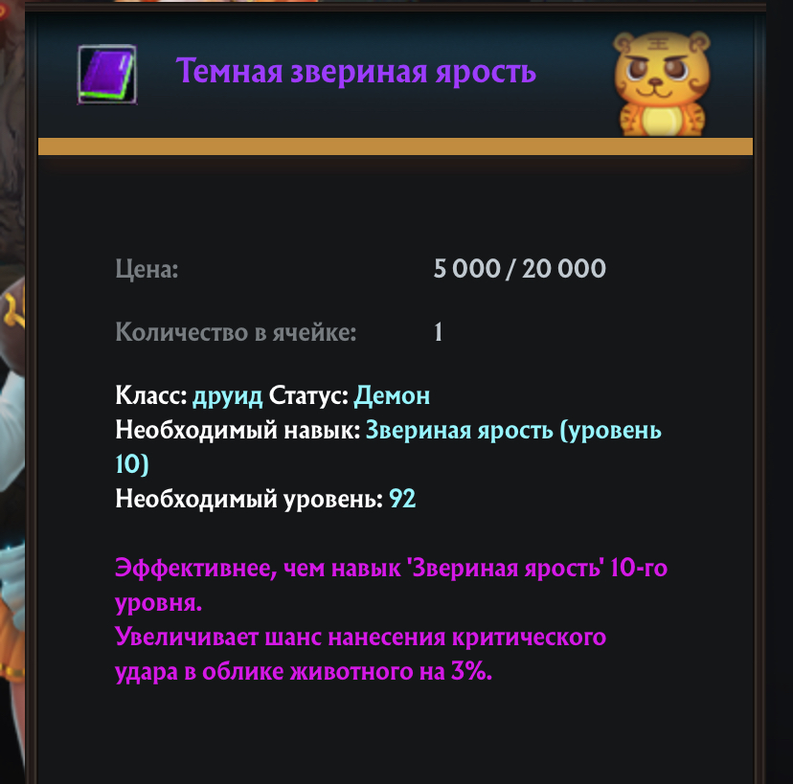Click the 'Количество в ячейке:' label
The height and width of the screenshot is (784, 793).
[236, 332]
